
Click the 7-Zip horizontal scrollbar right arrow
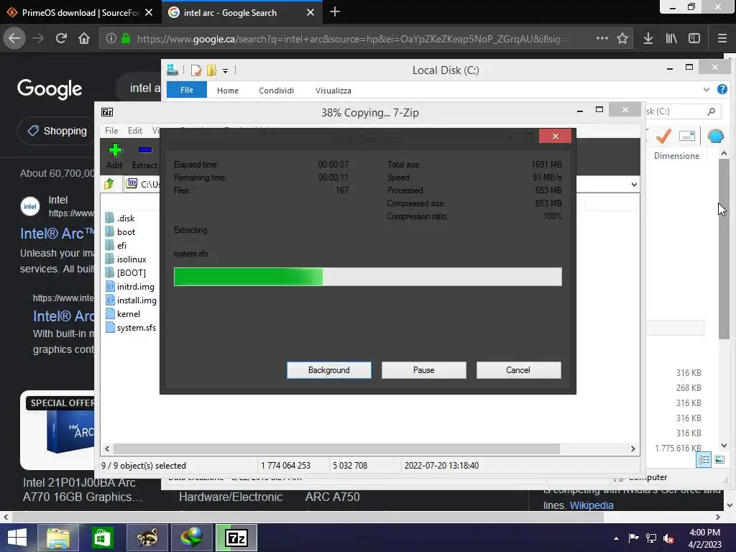(632, 448)
